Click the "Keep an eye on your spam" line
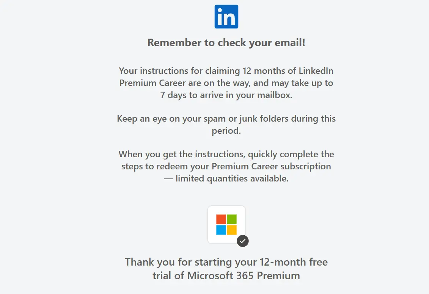The height and width of the screenshot is (294, 429). coord(226,119)
